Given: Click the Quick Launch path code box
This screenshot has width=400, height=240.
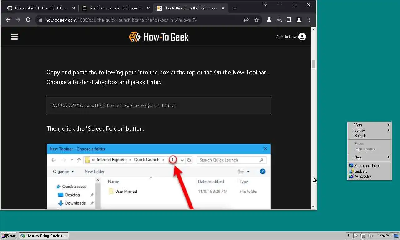Looking at the screenshot, I should tap(158, 105).
